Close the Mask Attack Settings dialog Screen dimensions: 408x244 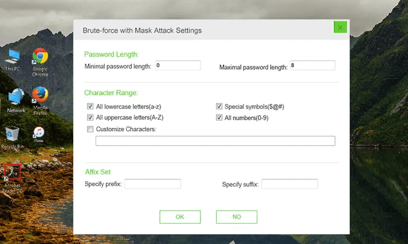pos(340,27)
